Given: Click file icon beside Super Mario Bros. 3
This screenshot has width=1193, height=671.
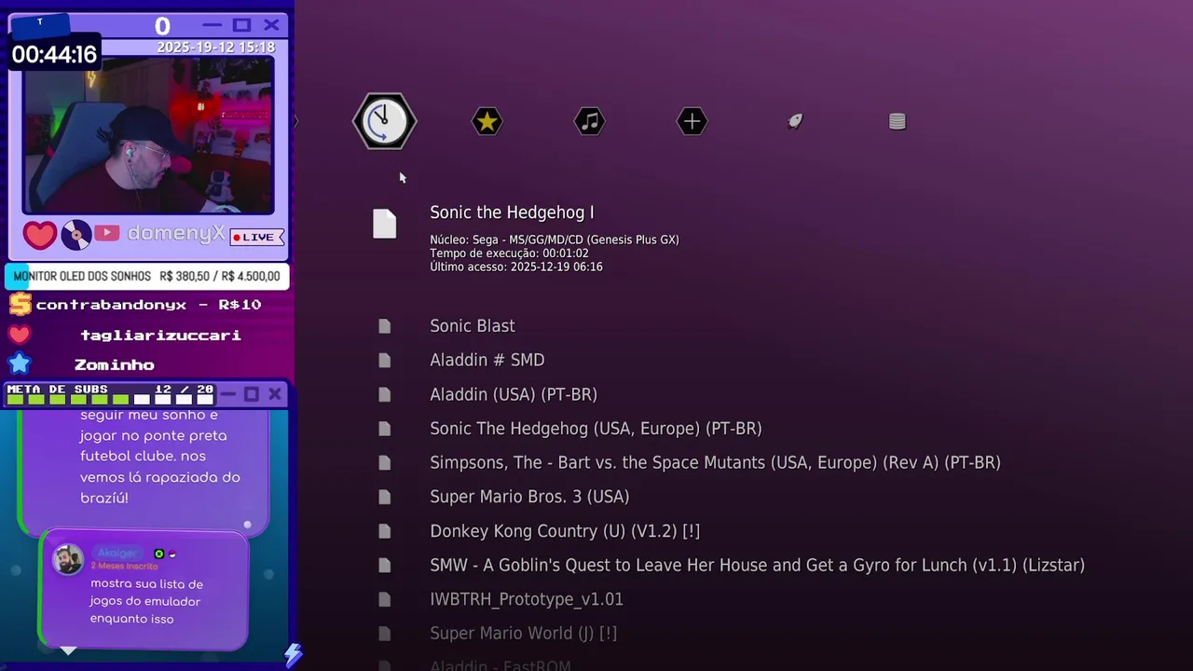Looking at the screenshot, I should 385,497.
